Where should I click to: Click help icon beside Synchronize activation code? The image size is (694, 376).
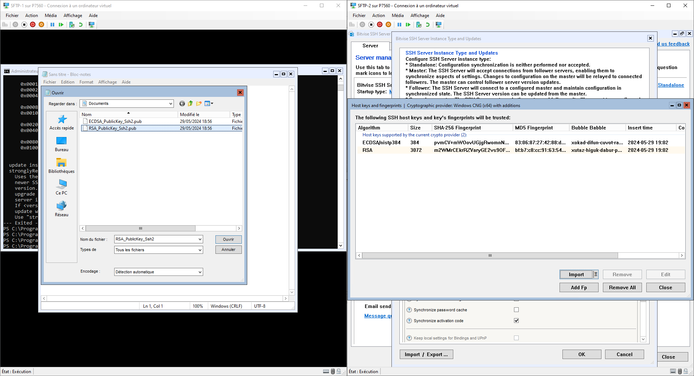409,321
